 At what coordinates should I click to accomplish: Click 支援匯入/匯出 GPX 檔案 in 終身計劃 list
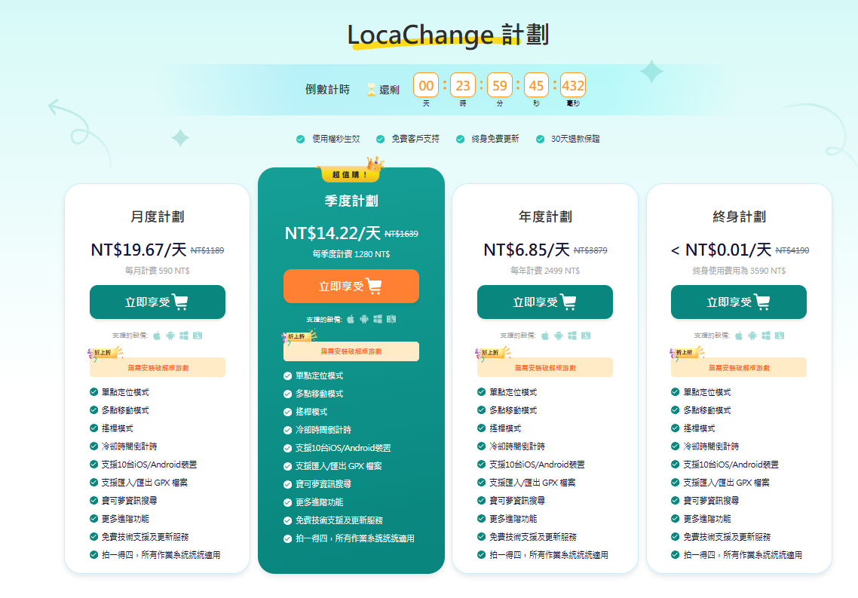(x=726, y=483)
